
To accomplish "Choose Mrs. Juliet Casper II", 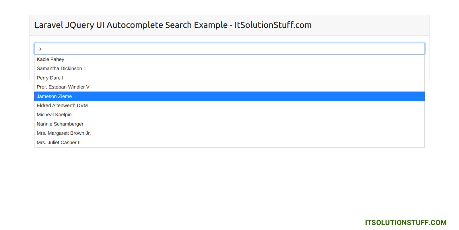I will tap(59, 143).
